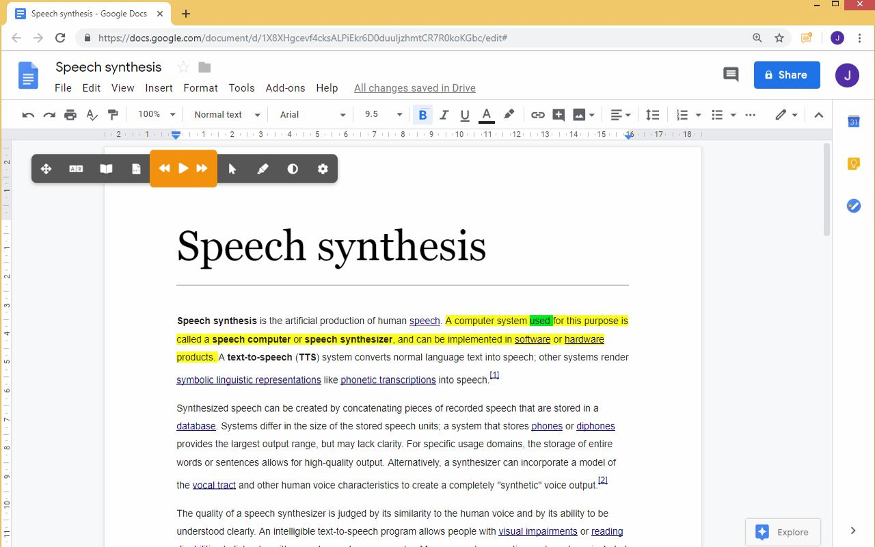Click the MP3 export icon on the toolbar
This screenshot has width=875, height=547.
tap(136, 168)
